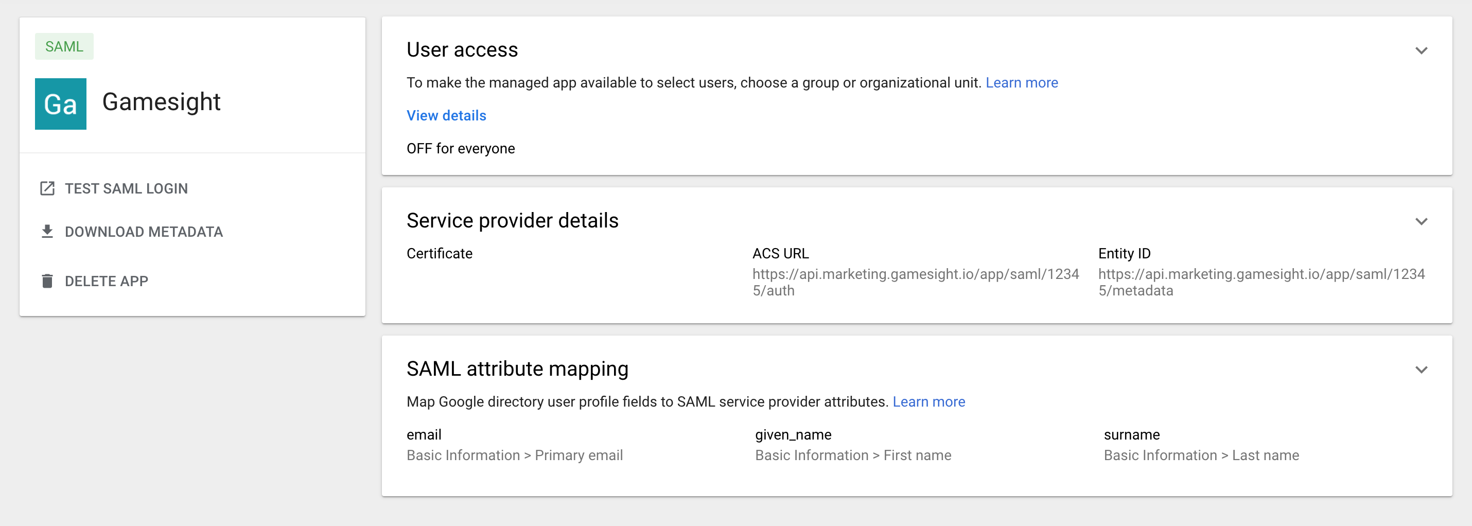Expand the Service provider details chevron

pos(1421,221)
